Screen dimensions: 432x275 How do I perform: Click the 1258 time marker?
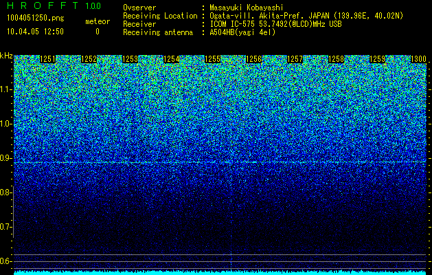[337, 59]
